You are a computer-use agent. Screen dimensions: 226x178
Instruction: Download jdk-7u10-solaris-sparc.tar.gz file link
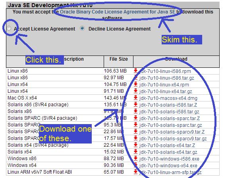pos(171,125)
